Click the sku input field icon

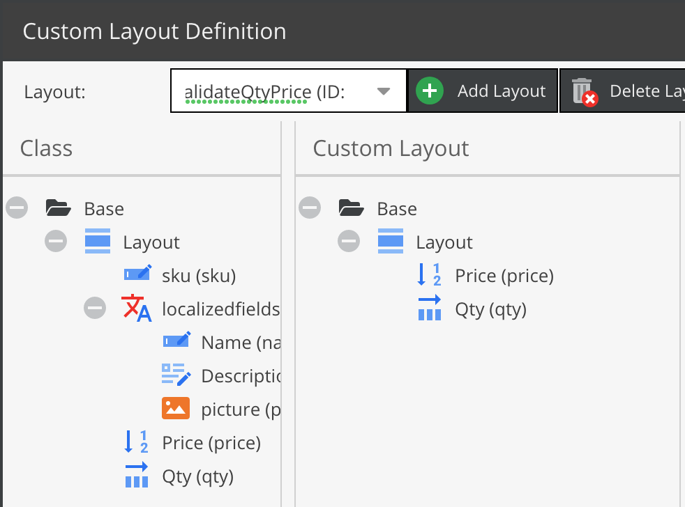tap(137, 276)
